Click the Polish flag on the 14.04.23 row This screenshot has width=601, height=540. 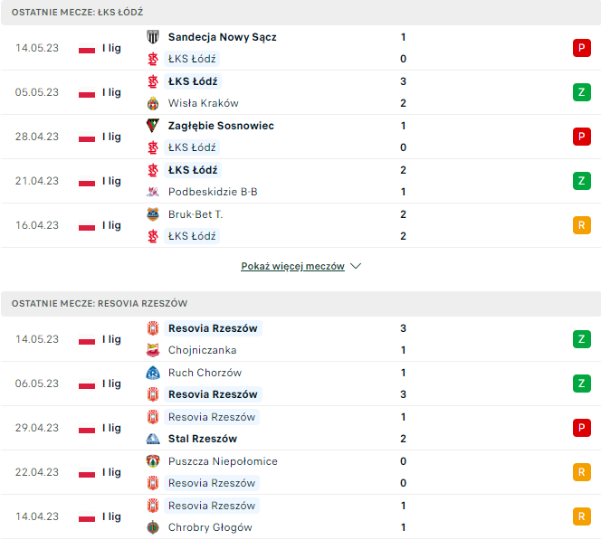pos(87,517)
